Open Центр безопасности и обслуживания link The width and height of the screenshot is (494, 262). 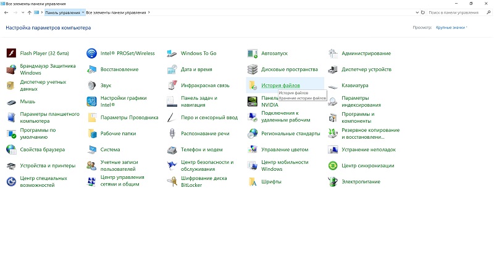[207, 165]
